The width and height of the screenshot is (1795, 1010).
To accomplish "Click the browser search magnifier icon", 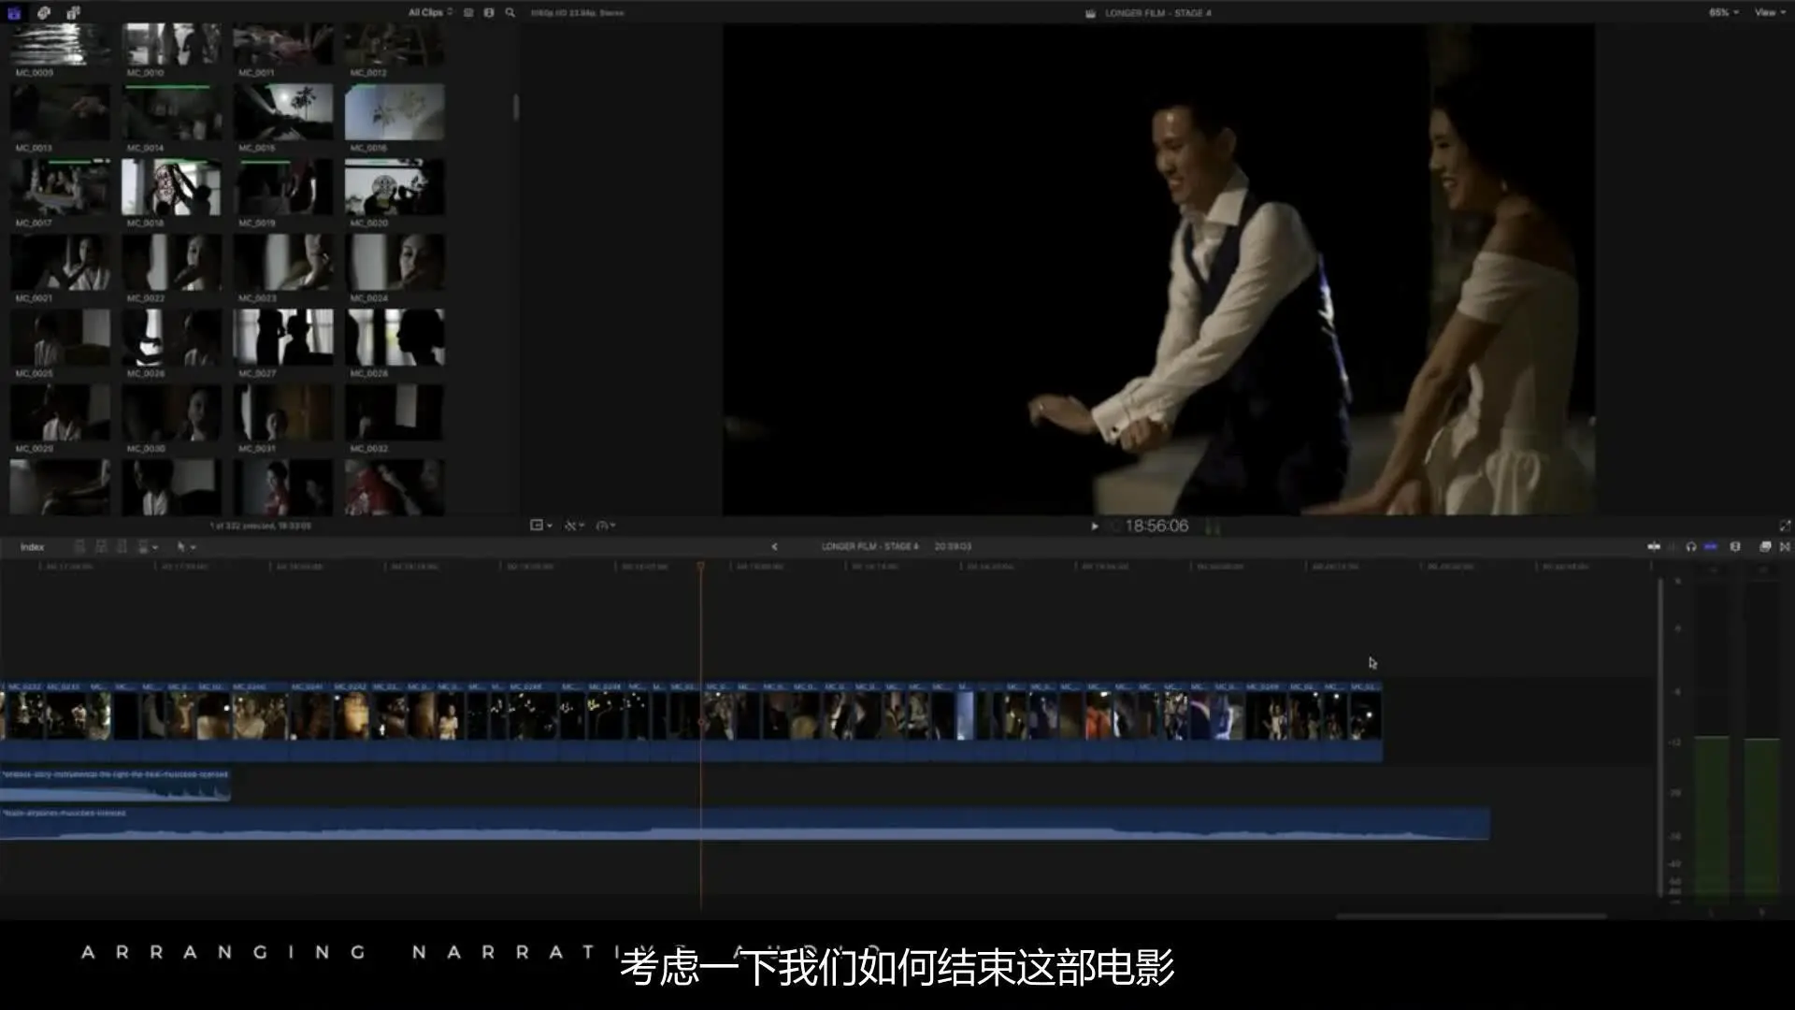I will coord(510,12).
